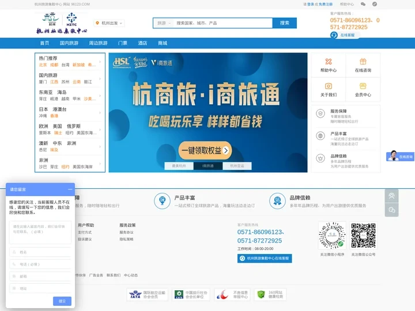Open 周边旅游 in the nav bar
415x311 pixels.
click(x=98, y=43)
